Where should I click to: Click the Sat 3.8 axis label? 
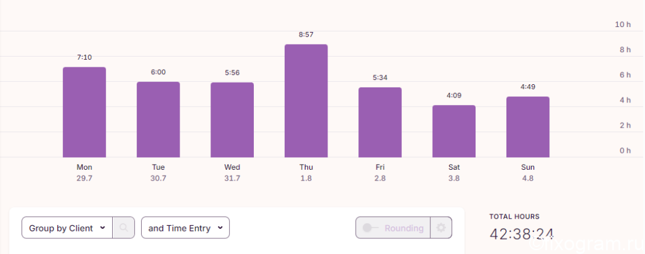(x=454, y=173)
